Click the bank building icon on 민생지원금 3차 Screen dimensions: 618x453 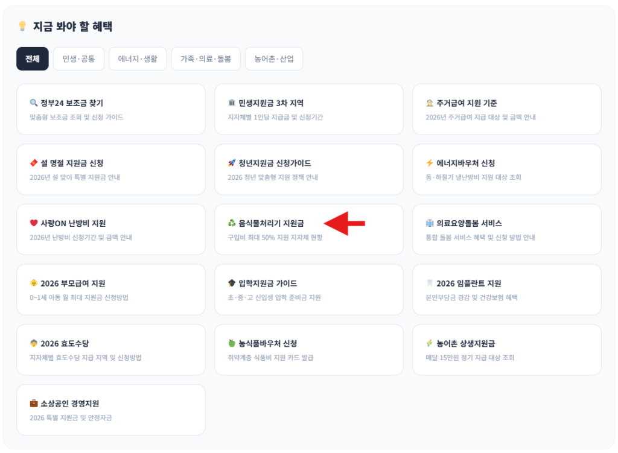click(x=232, y=103)
